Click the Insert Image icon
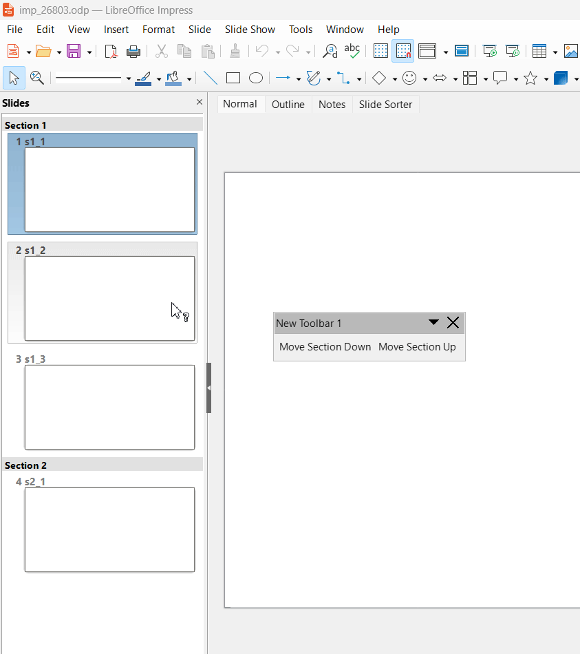The width and height of the screenshot is (580, 654). (571, 52)
